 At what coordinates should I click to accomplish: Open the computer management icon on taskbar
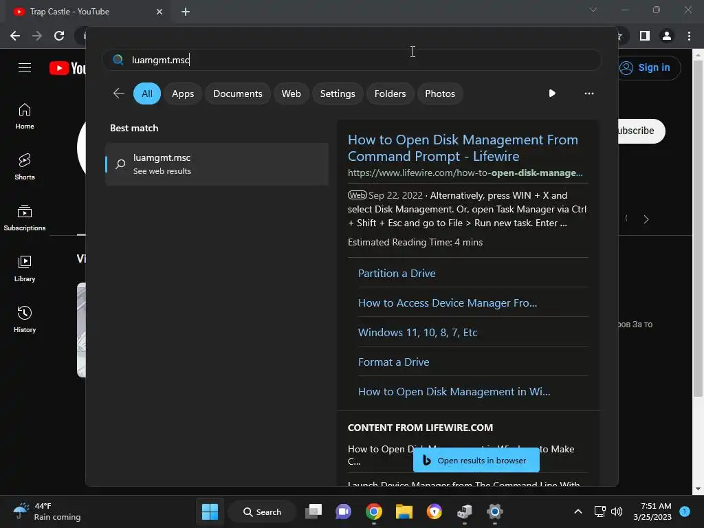(464, 511)
